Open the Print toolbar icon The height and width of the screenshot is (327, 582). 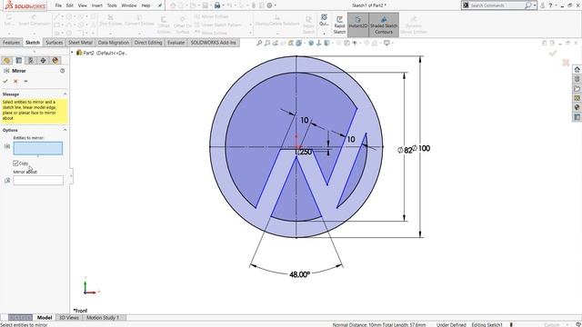click(217, 5)
